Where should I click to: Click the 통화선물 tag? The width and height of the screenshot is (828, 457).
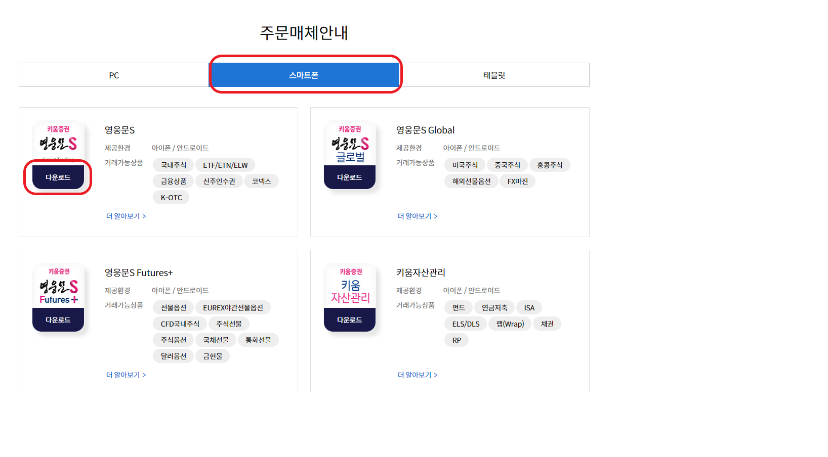258,340
